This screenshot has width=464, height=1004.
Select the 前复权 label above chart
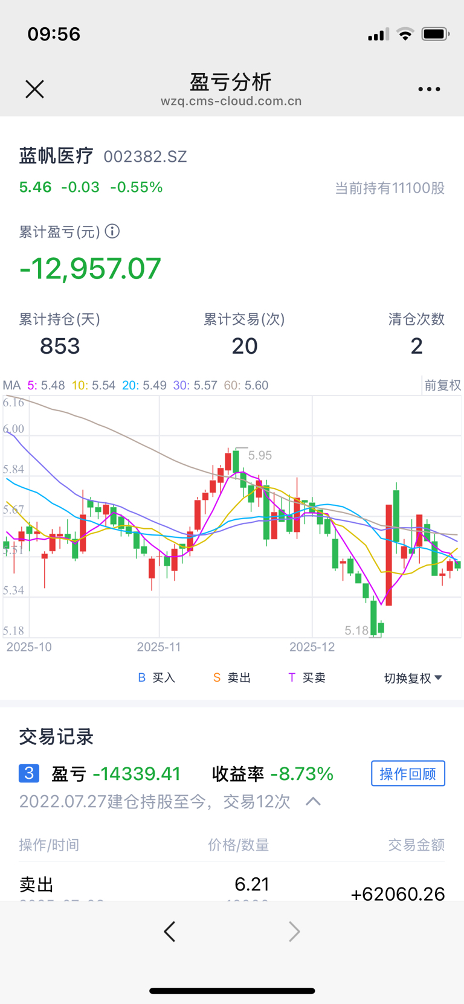pos(442,385)
